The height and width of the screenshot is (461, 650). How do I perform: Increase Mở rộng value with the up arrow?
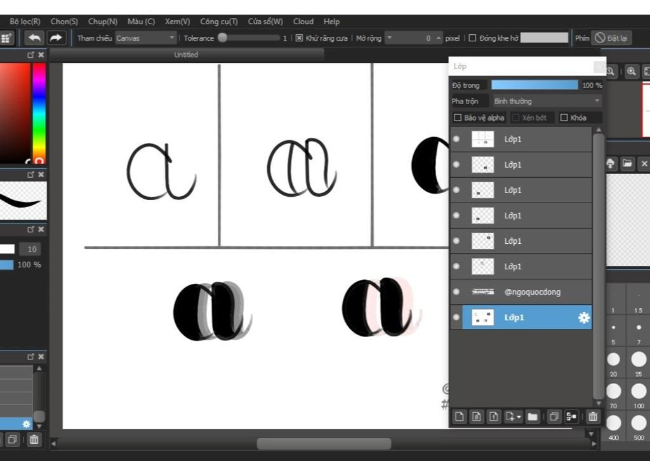tap(439, 37)
